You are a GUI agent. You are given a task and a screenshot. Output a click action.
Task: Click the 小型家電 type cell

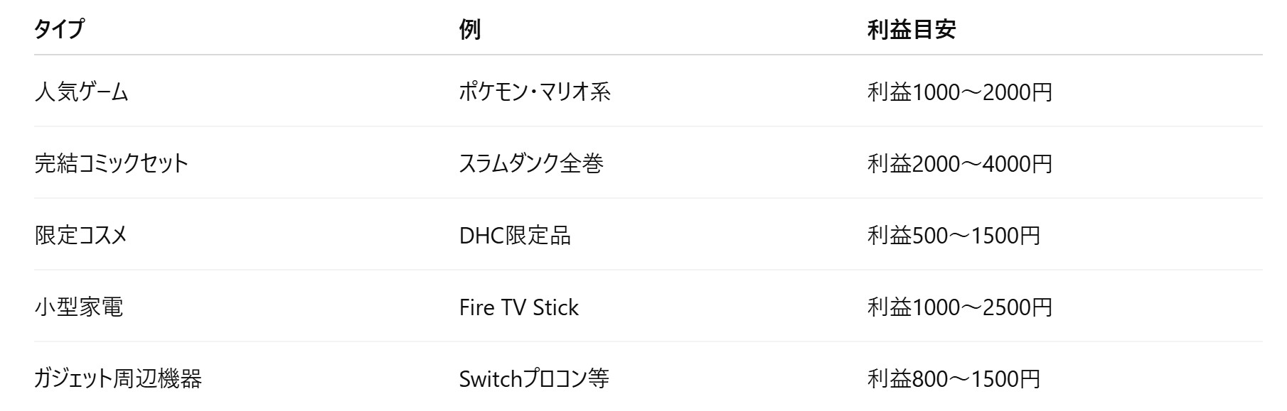click(78, 307)
